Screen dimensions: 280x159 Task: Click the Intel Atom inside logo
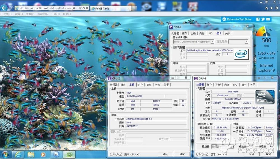click(265, 97)
